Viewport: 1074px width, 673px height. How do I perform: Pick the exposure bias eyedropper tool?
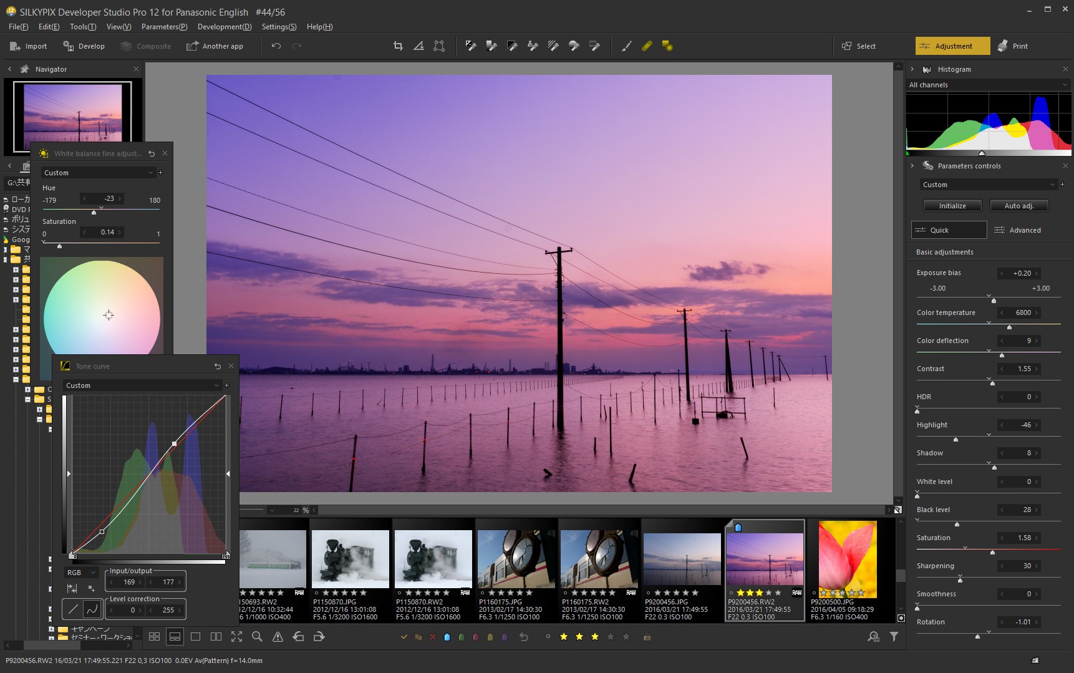tap(471, 46)
